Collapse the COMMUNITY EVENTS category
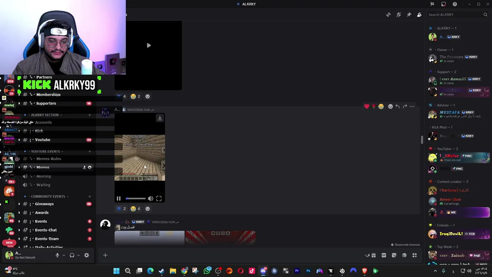Screen dimensions: 492x277 [x=48, y=197]
